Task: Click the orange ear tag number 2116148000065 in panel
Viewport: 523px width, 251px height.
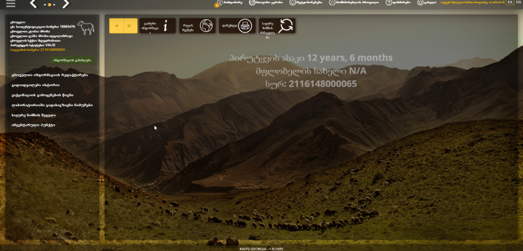Action: tap(52, 50)
